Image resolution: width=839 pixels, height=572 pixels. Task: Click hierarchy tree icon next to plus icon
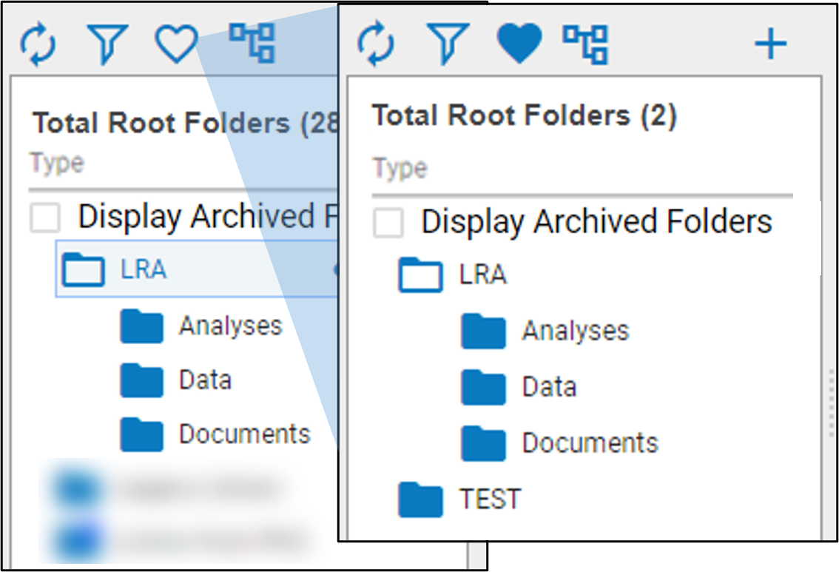584,44
